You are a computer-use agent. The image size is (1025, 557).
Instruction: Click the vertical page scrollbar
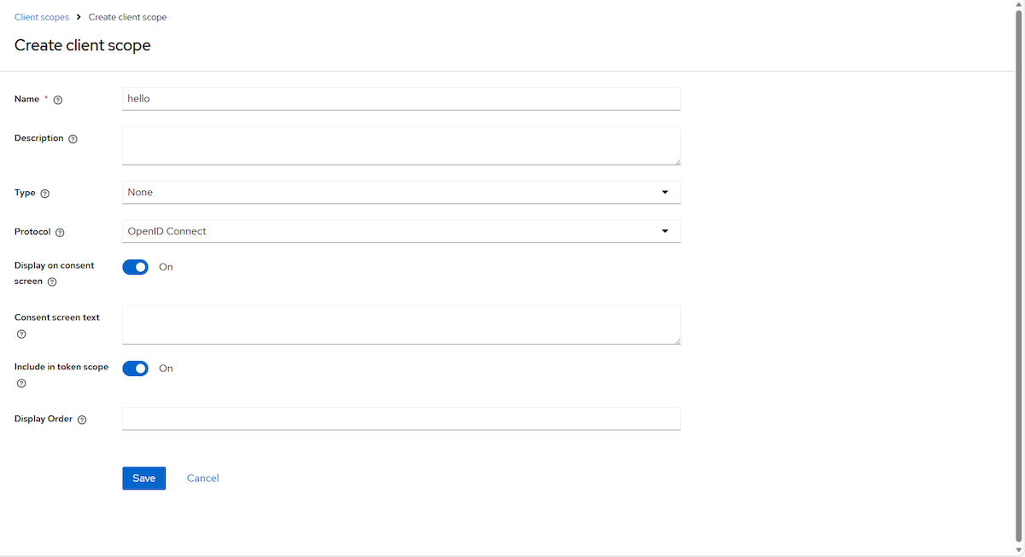[1019, 273]
